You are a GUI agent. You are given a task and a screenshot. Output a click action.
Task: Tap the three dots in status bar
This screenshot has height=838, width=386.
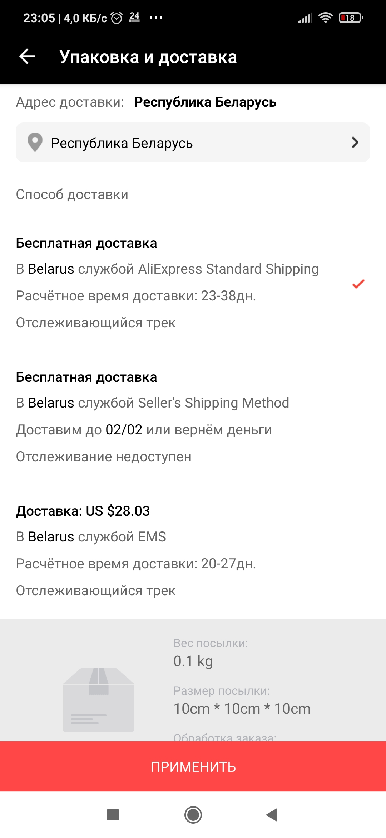[x=156, y=18]
